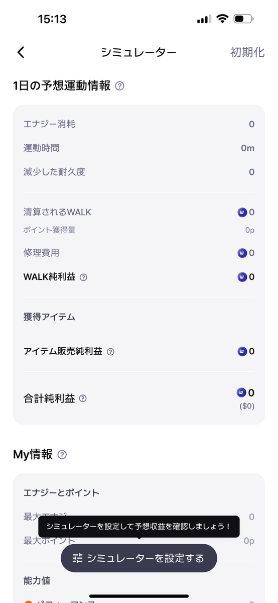Tap the tooltip about 予想収益を確認

coord(139,527)
